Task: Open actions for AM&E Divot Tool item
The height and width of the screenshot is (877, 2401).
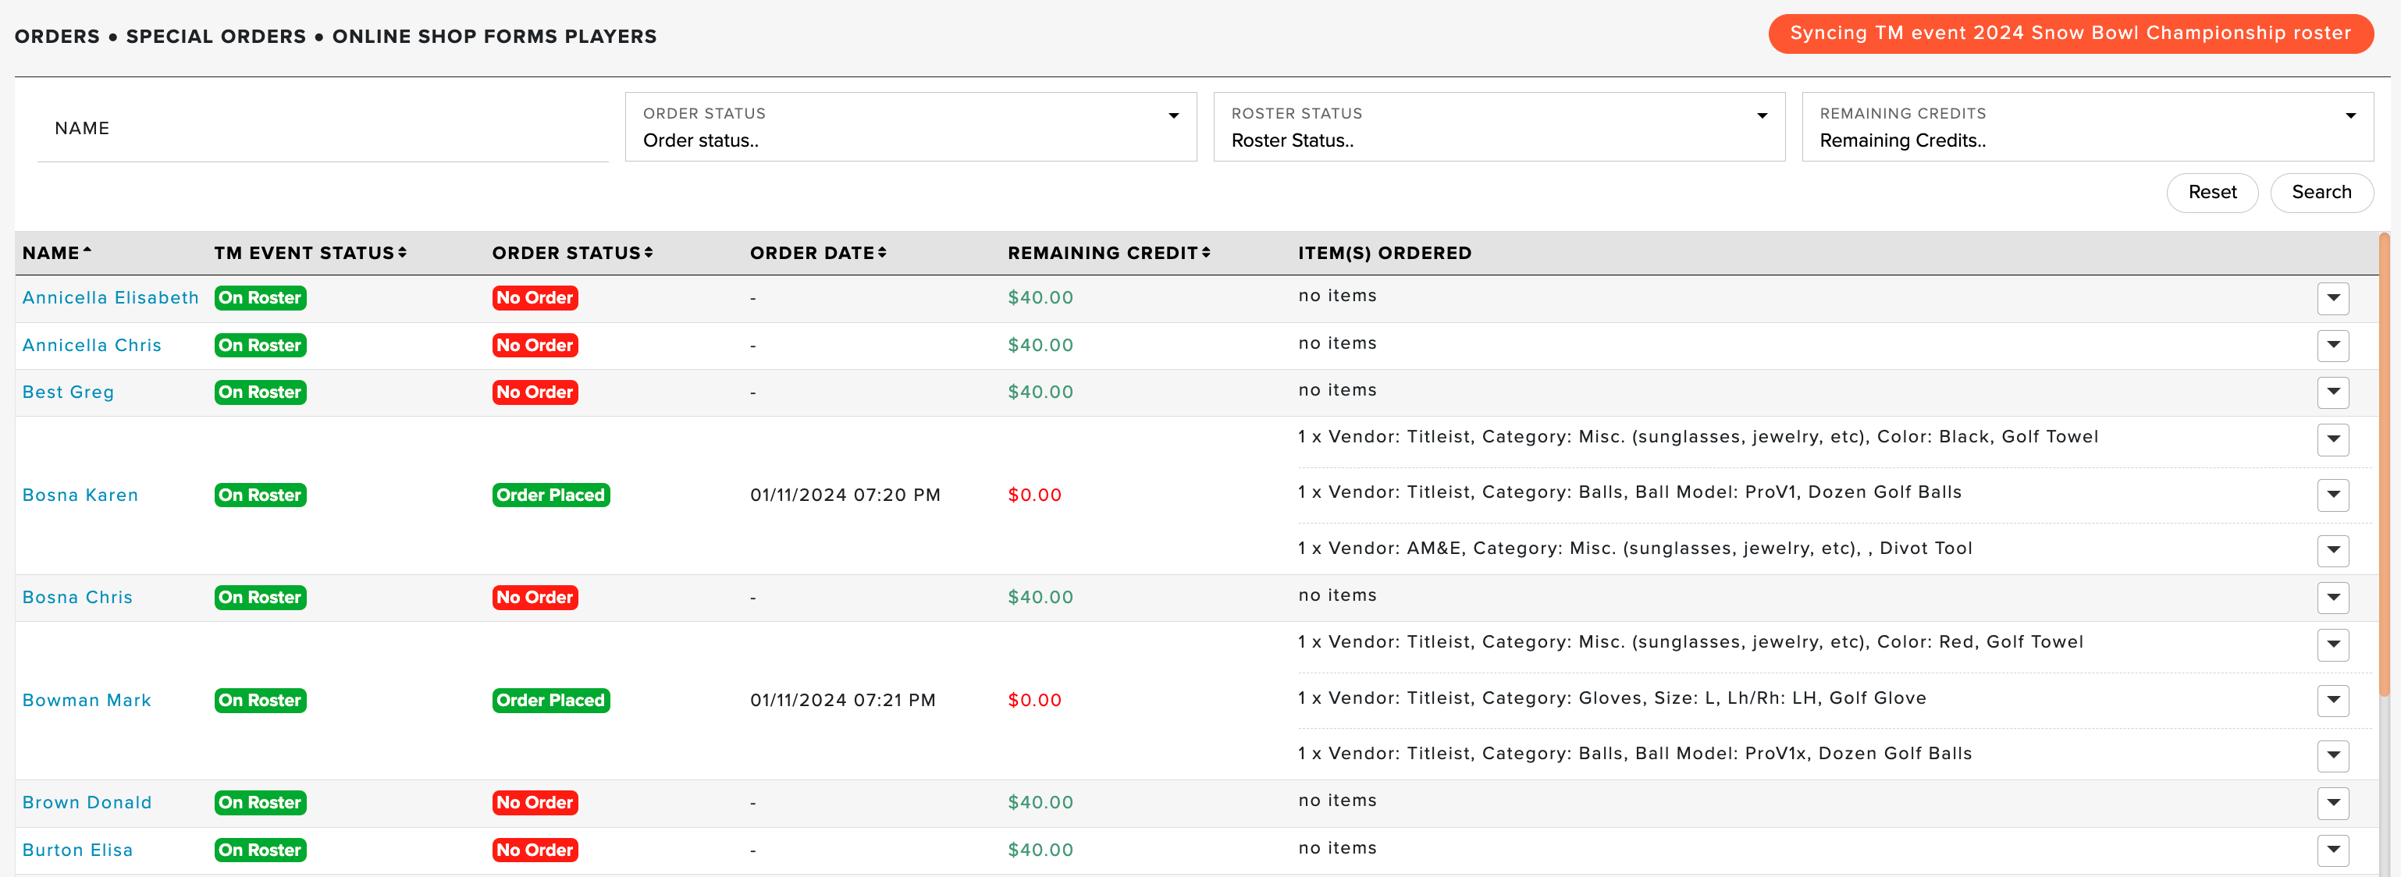Action: pos(2333,551)
